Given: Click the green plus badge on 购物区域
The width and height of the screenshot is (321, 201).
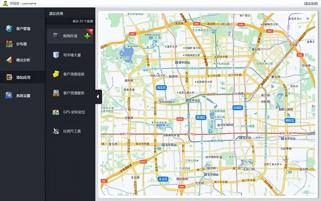Looking at the screenshot, I should (x=87, y=36).
